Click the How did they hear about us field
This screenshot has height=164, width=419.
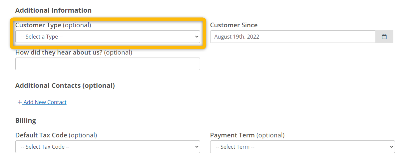(108, 64)
